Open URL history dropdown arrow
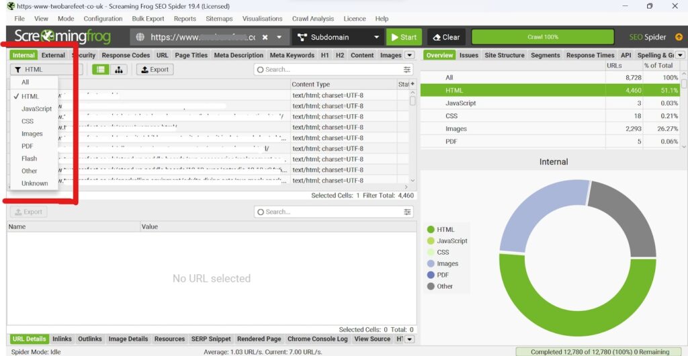 (279, 37)
